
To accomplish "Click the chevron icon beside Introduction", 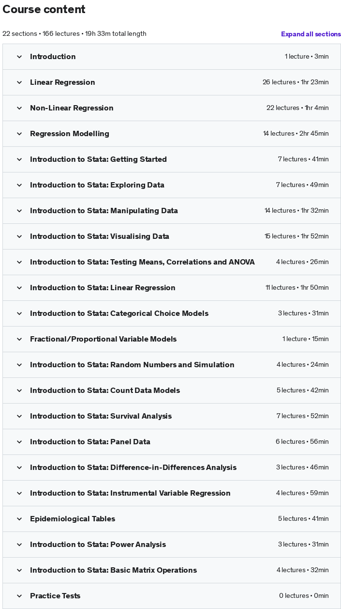I will [x=19, y=57].
